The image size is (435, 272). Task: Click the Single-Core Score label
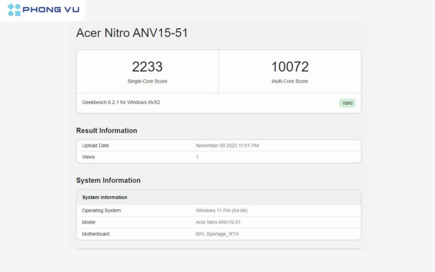pyautogui.click(x=147, y=81)
